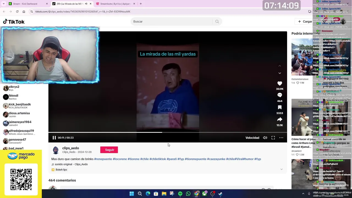Click the TikTok logo
Viewport: 352px width, 198px height.
pyautogui.click(x=14, y=22)
